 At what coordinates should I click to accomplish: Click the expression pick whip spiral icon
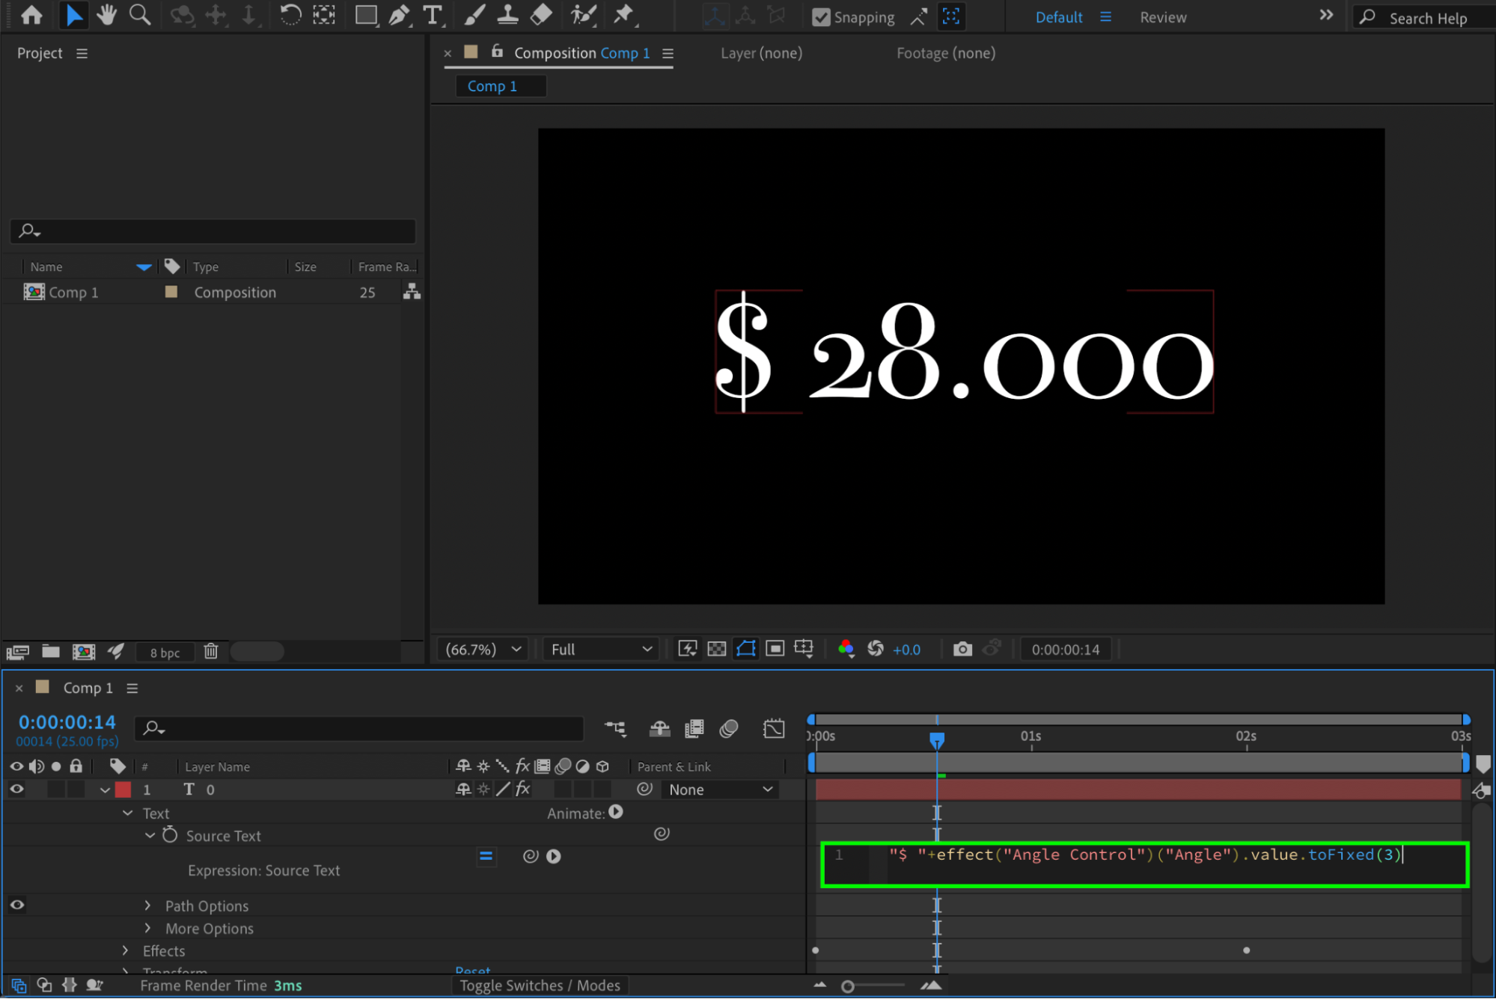click(530, 856)
